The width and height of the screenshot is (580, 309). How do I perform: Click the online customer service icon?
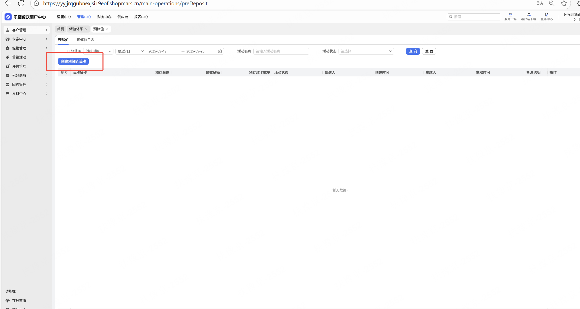pos(8,301)
